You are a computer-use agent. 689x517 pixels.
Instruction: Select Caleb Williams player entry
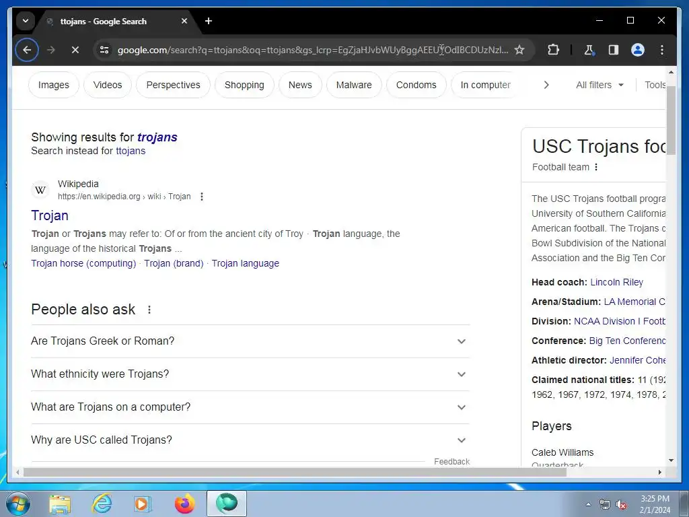point(563,452)
